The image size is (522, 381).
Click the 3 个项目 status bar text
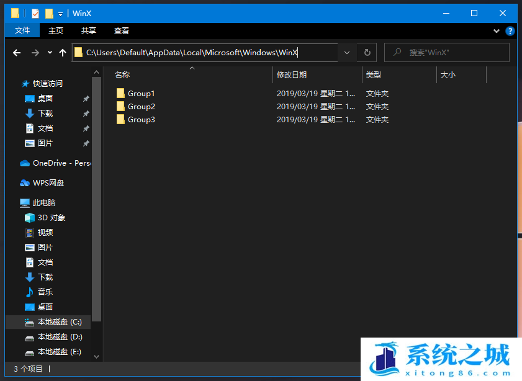(28, 369)
